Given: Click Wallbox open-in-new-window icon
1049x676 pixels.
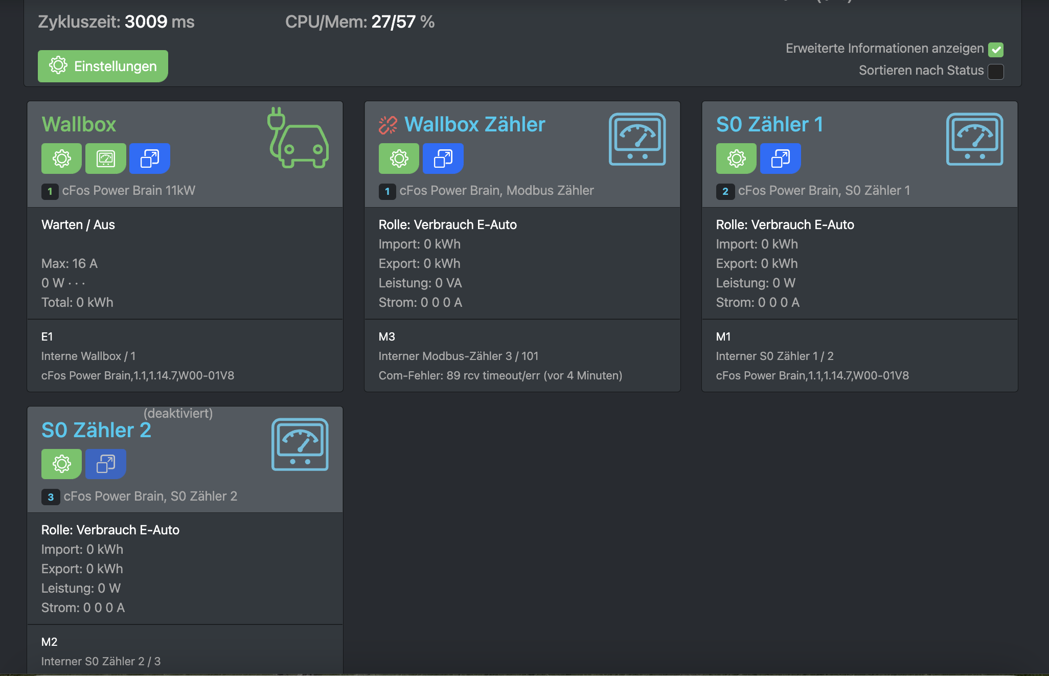Looking at the screenshot, I should click(150, 159).
